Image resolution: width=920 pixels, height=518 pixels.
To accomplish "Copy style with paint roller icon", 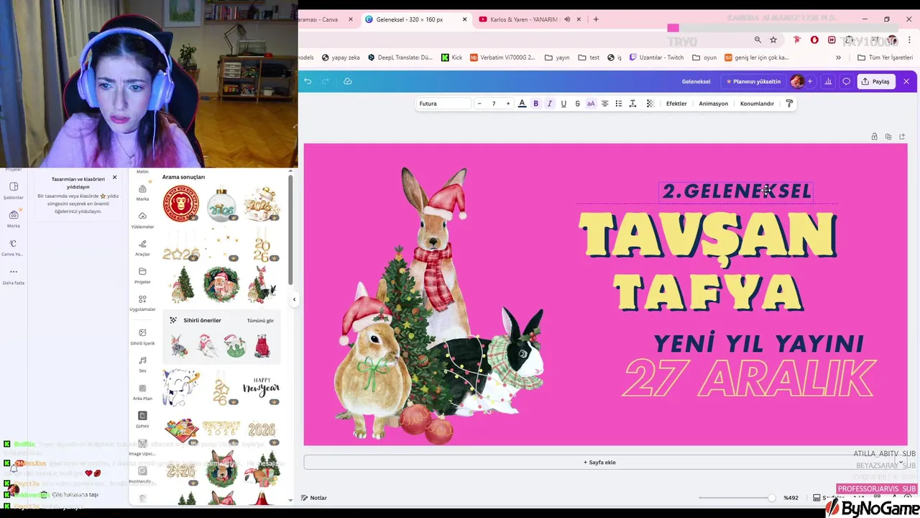I will tap(789, 104).
